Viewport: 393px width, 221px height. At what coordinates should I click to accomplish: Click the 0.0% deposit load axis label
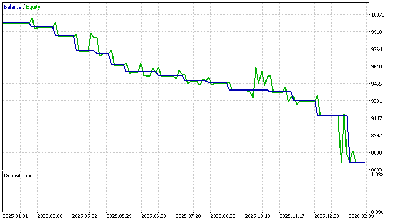(377, 212)
